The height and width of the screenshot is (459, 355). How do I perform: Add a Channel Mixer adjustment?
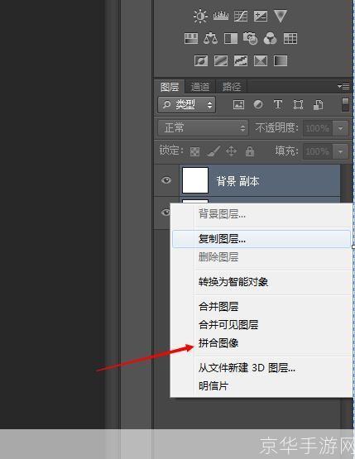[270, 38]
